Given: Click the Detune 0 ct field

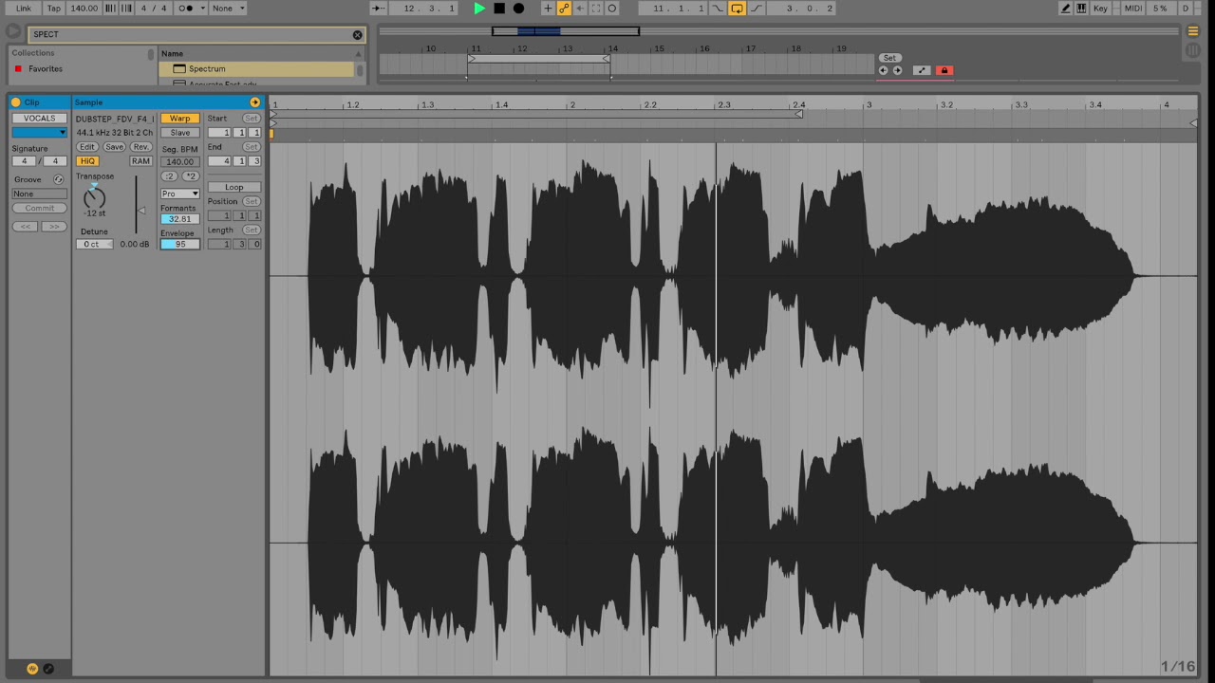Looking at the screenshot, I should tap(94, 244).
